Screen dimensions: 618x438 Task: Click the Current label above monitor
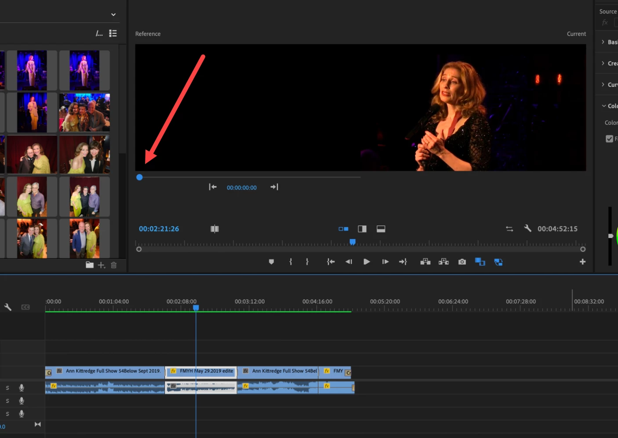pos(576,34)
